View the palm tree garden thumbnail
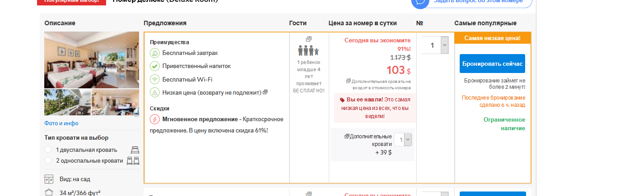The height and width of the screenshot is (196, 629). (67, 102)
